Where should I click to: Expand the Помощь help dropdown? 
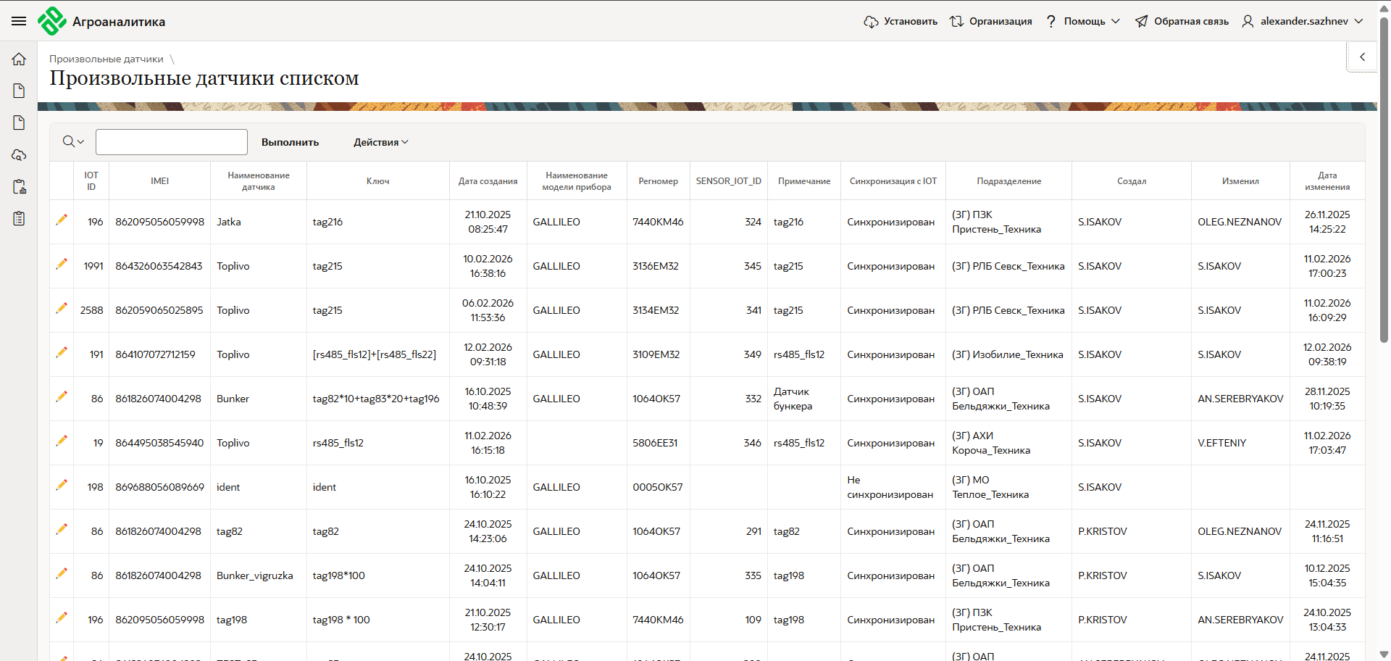click(1083, 21)
